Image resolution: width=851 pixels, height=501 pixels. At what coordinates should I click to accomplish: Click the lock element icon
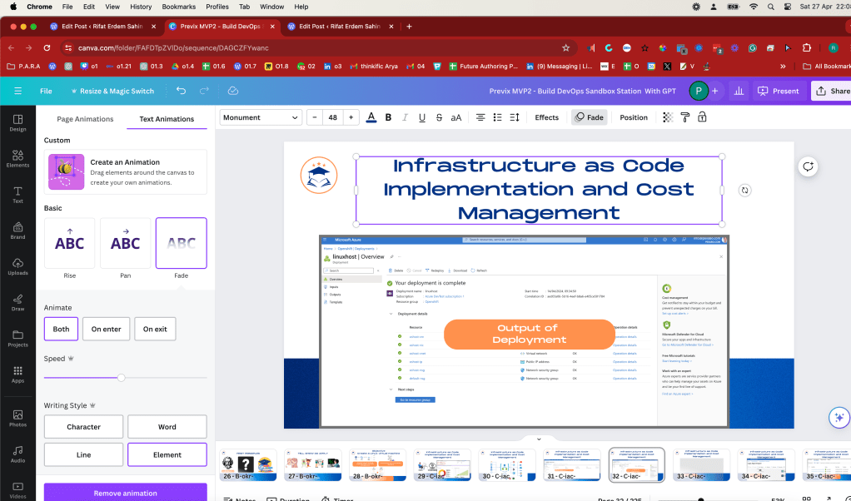coord(702,117)
